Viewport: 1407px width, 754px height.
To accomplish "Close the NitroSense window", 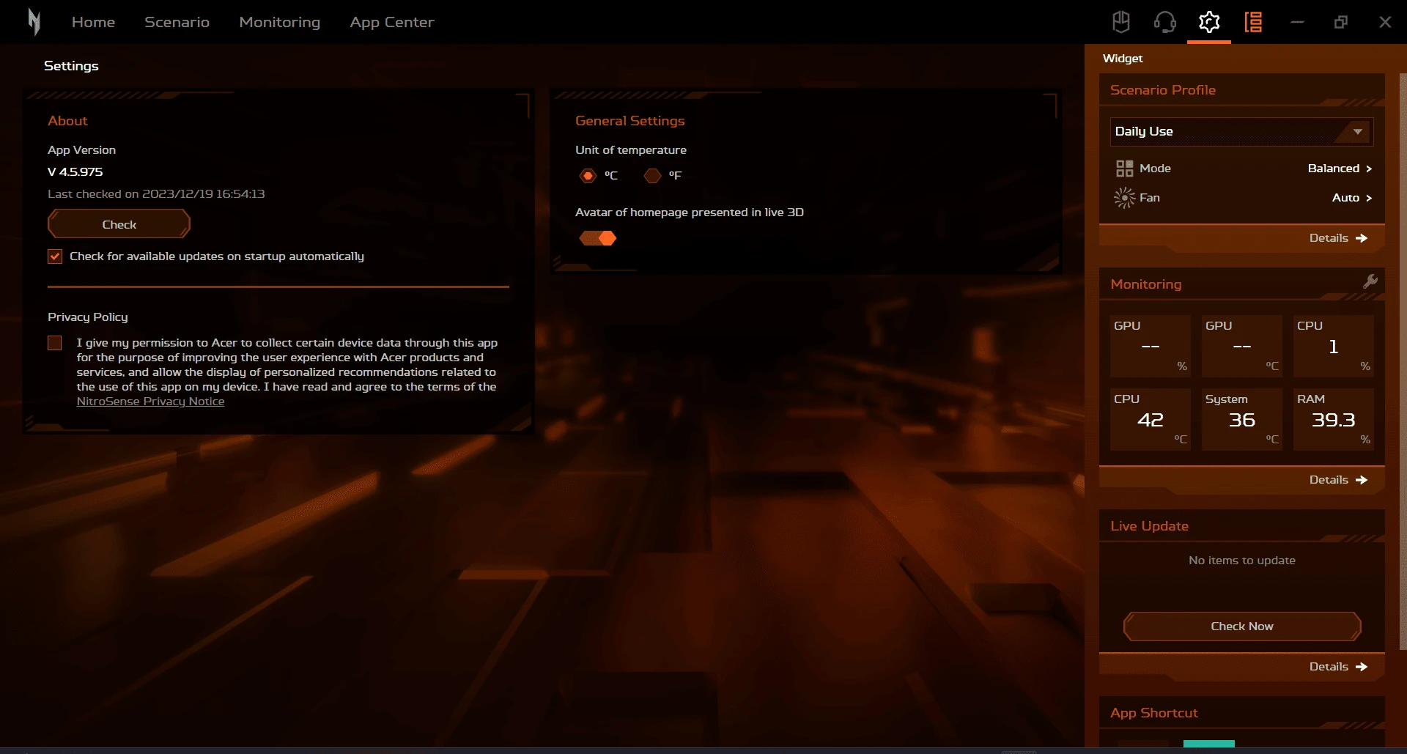I will click(1385, 22).
